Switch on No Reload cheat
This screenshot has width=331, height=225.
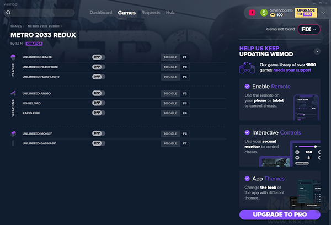pos(98,103)
